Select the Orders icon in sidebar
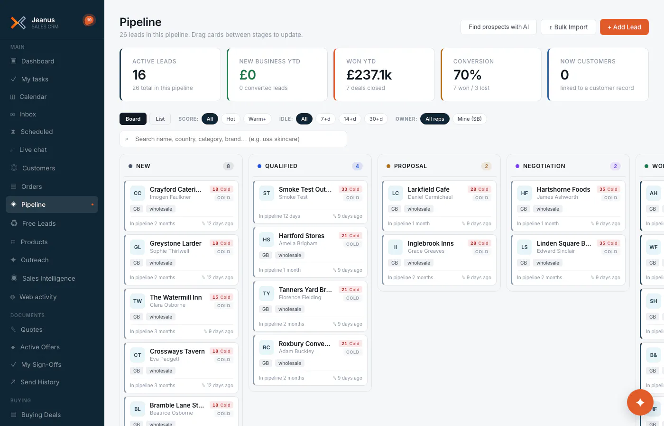This screenshot has height=426, width=664. click(x=14, y=186)
